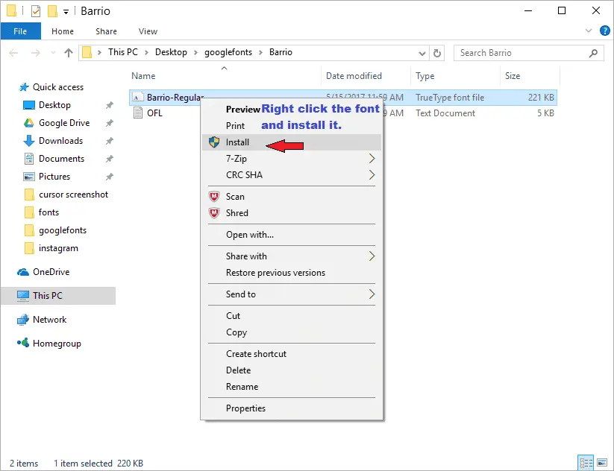This screenshot has width=614, height=471.
Task: Click the McAfee Scan shield icon
Action: click(214, 197)
